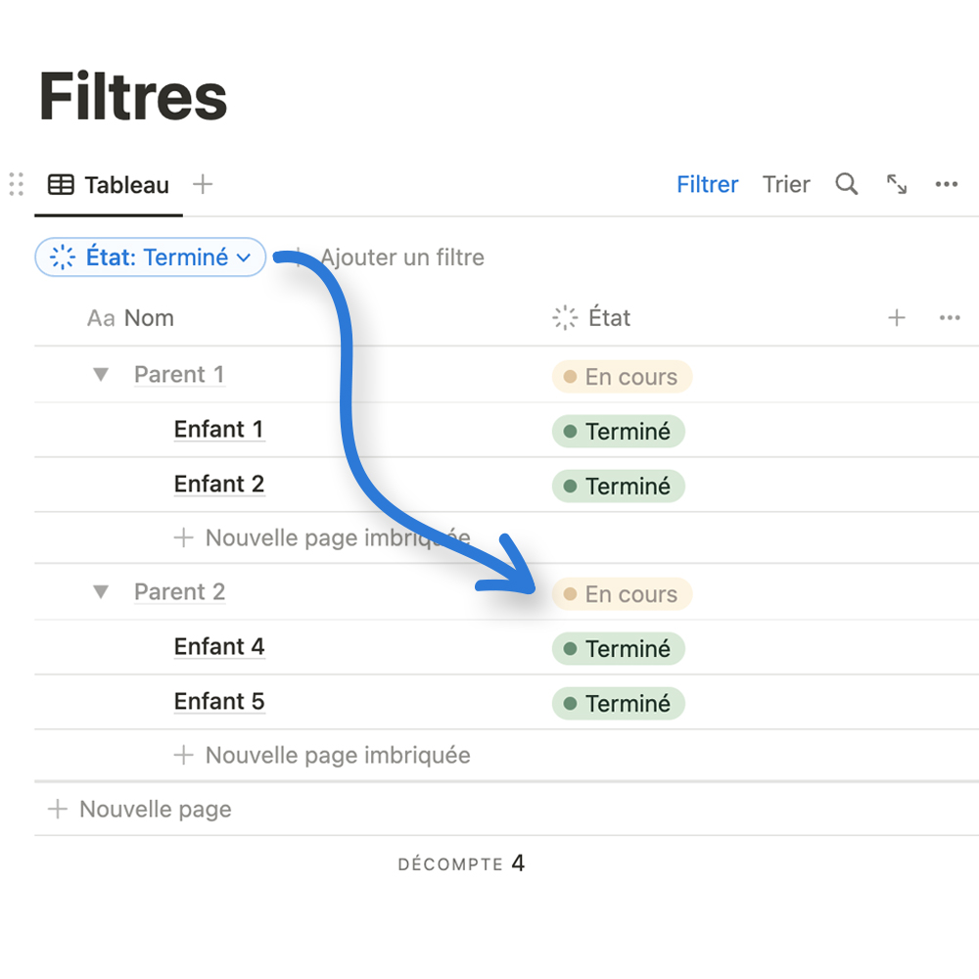The height and width of the screenshot is (979, 979).
Task: Click the État column header label
Action: coord(609,318)
